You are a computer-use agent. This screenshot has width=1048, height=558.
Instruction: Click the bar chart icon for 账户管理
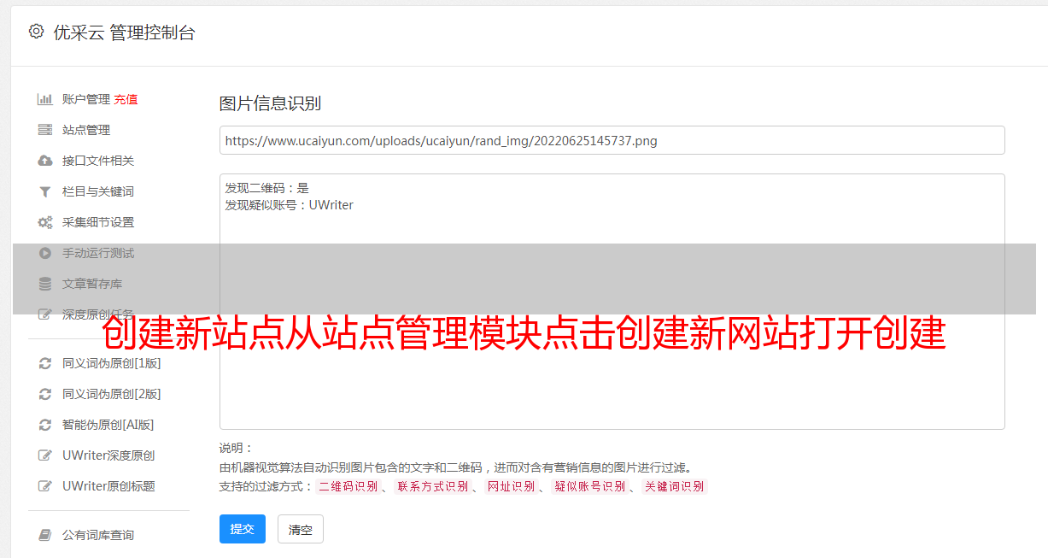[45, 99]
